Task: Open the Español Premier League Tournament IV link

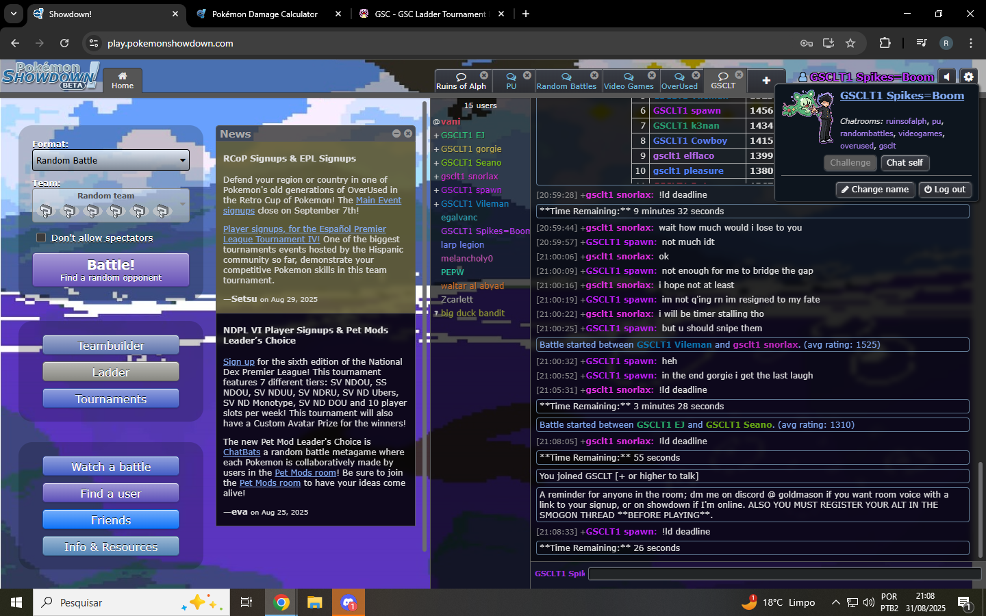Action: click(305, 234)
